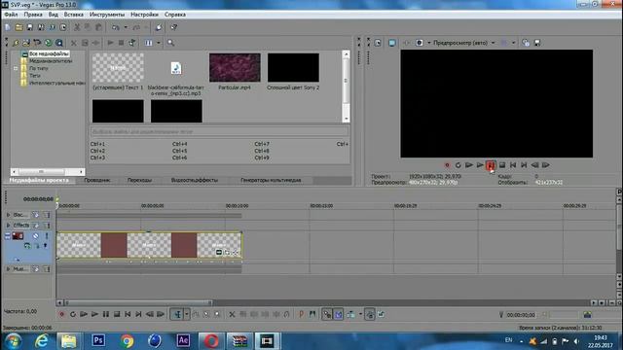The height and width of the screenshot is (350, 623).
Task: Expand the 'Blac...' track group
Action: (x=8, y=215)
